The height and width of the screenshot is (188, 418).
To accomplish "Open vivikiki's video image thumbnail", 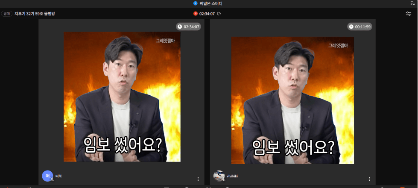I will tap(293, 100).
